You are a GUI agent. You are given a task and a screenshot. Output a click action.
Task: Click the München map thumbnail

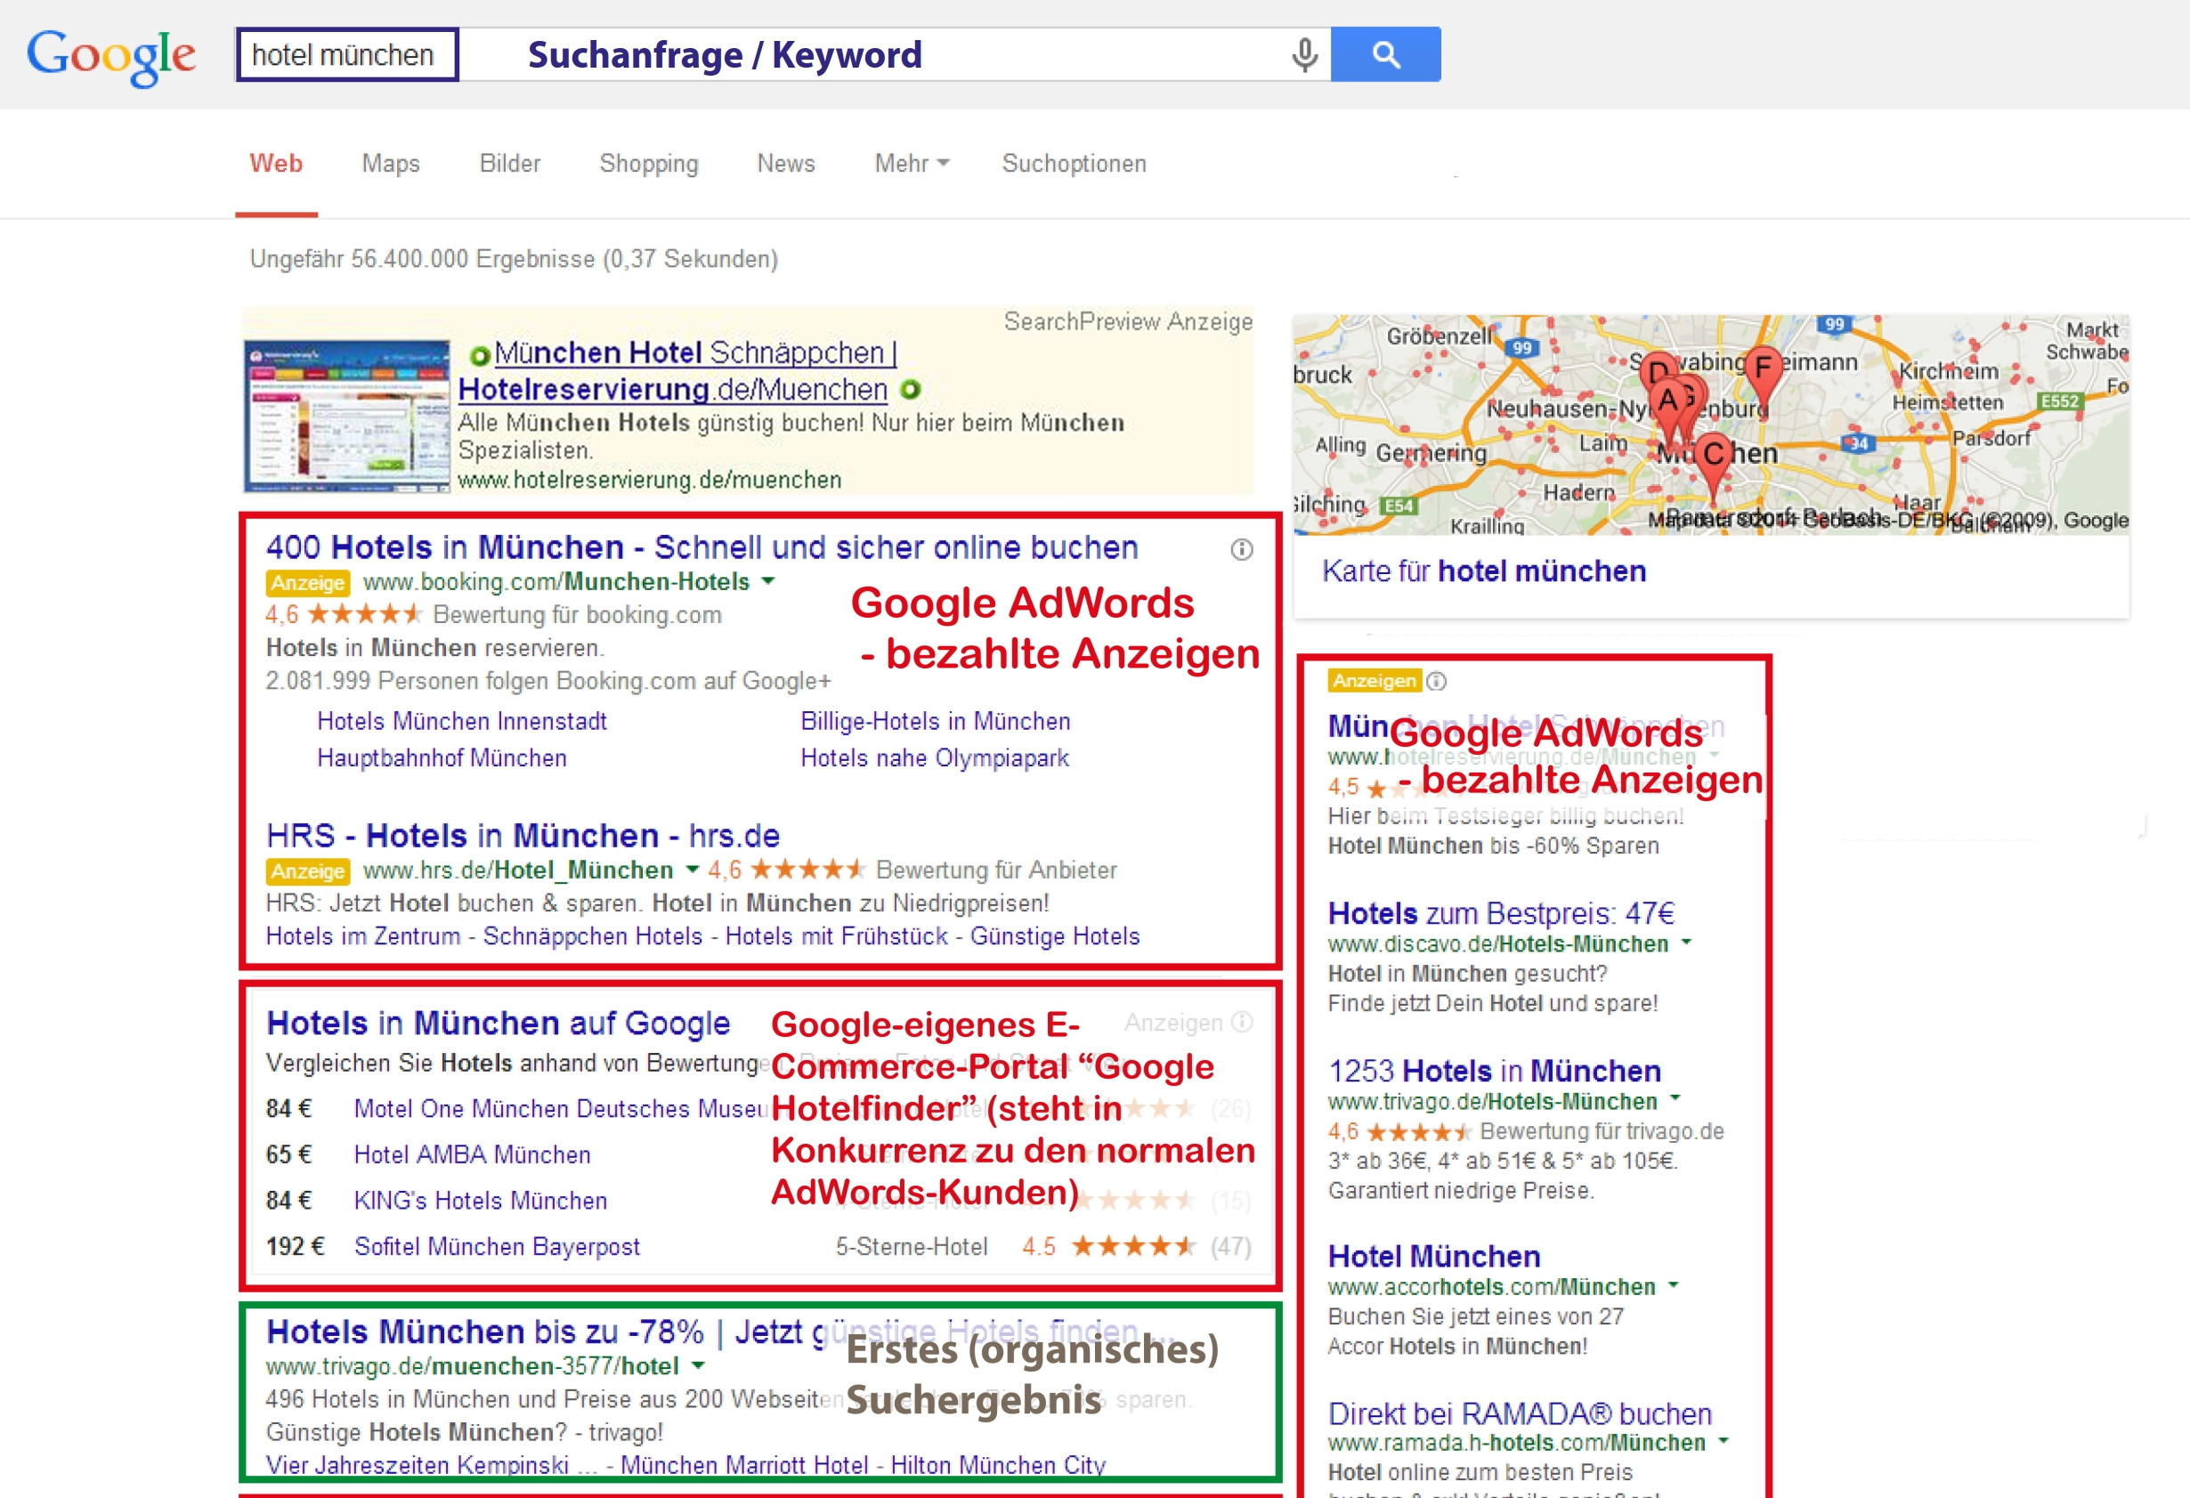click(1710, 425)
